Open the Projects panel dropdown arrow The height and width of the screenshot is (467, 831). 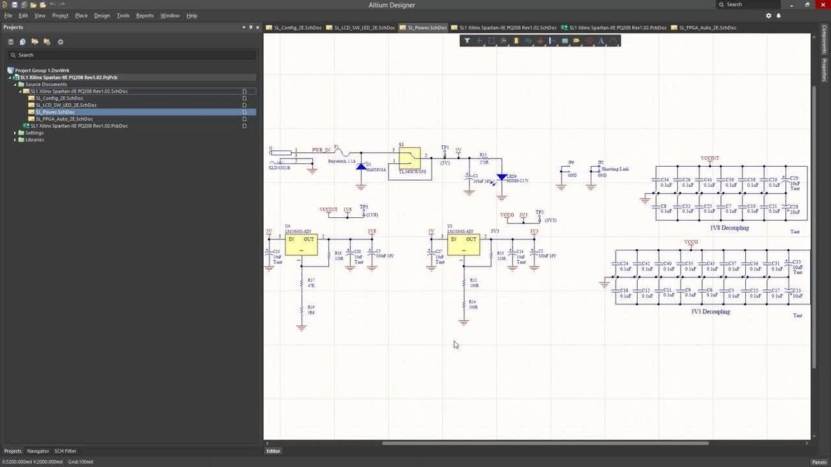click(x=243, y=27)
